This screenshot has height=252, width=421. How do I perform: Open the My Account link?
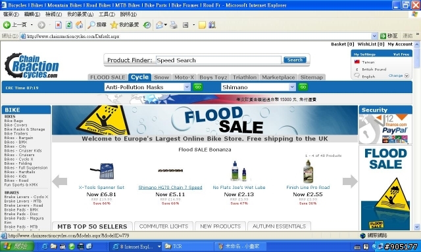tap(400, 44)
